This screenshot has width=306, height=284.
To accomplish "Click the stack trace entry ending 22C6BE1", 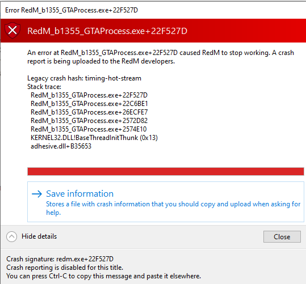I will [x=89, y=104].
